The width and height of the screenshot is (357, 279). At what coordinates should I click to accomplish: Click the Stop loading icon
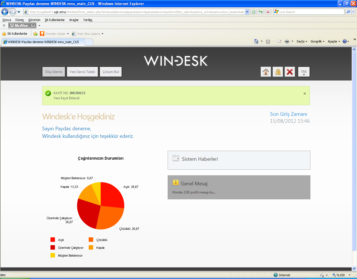268,12
